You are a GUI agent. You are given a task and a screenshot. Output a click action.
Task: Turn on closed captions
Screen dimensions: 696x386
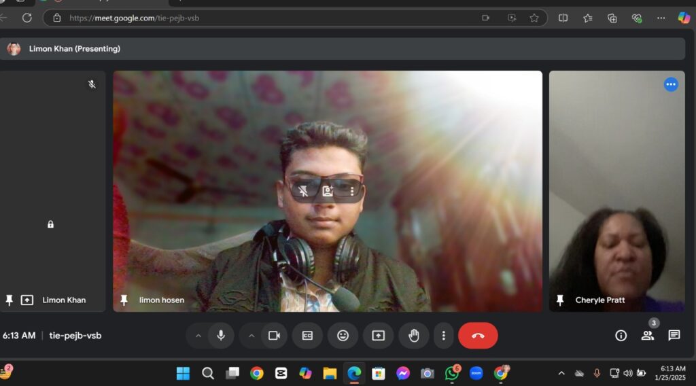pos(307,336)
